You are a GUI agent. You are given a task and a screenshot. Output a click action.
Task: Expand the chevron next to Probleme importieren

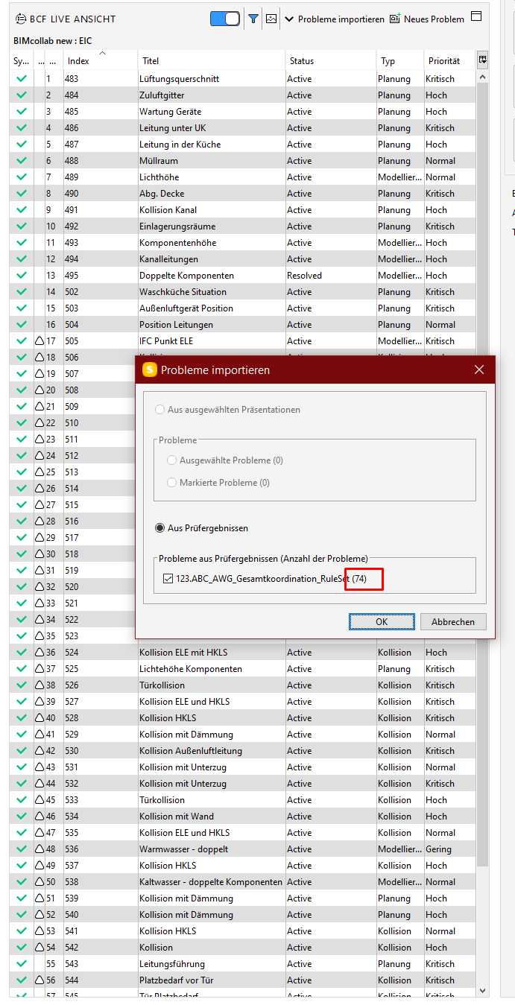(290, 19)
